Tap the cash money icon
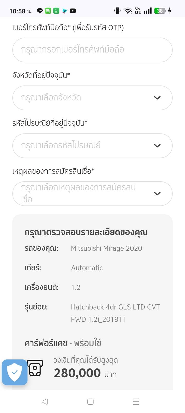The height and width of the screenshot is (413, 185). pyautogui.click(x=35, y=368)
